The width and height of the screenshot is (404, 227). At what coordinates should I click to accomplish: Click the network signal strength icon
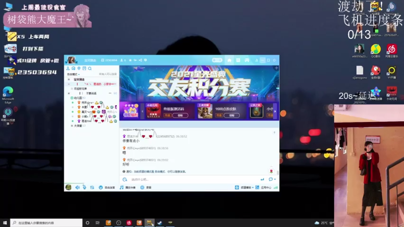[276, 187]
